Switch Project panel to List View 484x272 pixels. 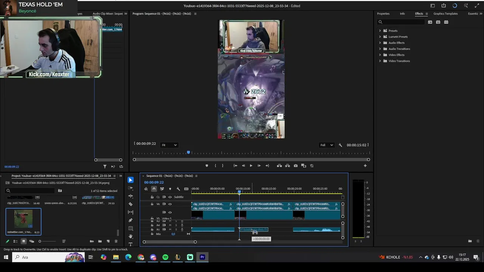point(16,241)
